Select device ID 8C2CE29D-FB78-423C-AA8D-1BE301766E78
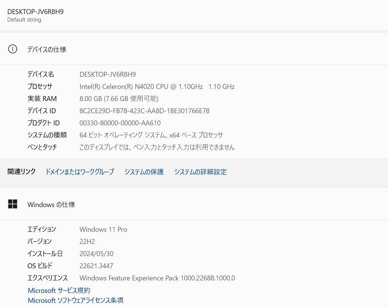 [145, 111]
